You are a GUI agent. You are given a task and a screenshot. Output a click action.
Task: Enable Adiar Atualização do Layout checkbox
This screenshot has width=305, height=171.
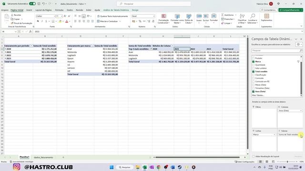[x=253, y=156]
